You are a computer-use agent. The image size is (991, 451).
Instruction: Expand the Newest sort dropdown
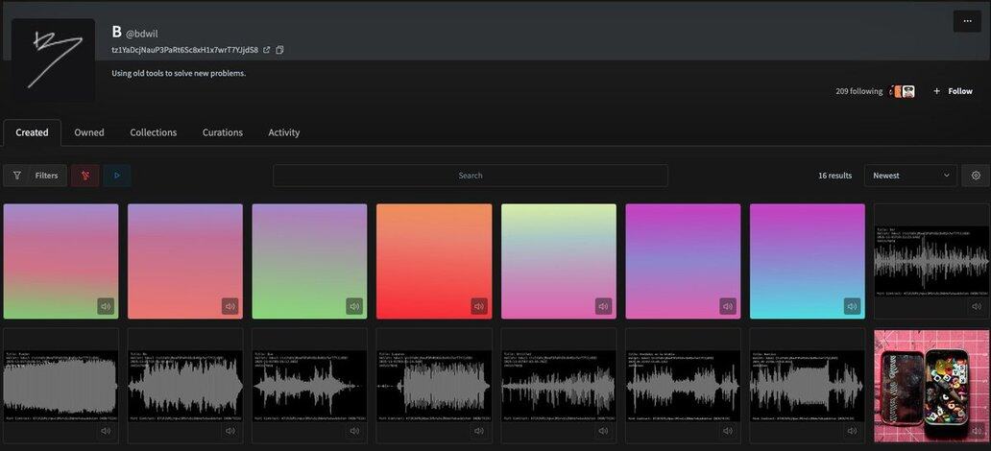click(910, 176)
